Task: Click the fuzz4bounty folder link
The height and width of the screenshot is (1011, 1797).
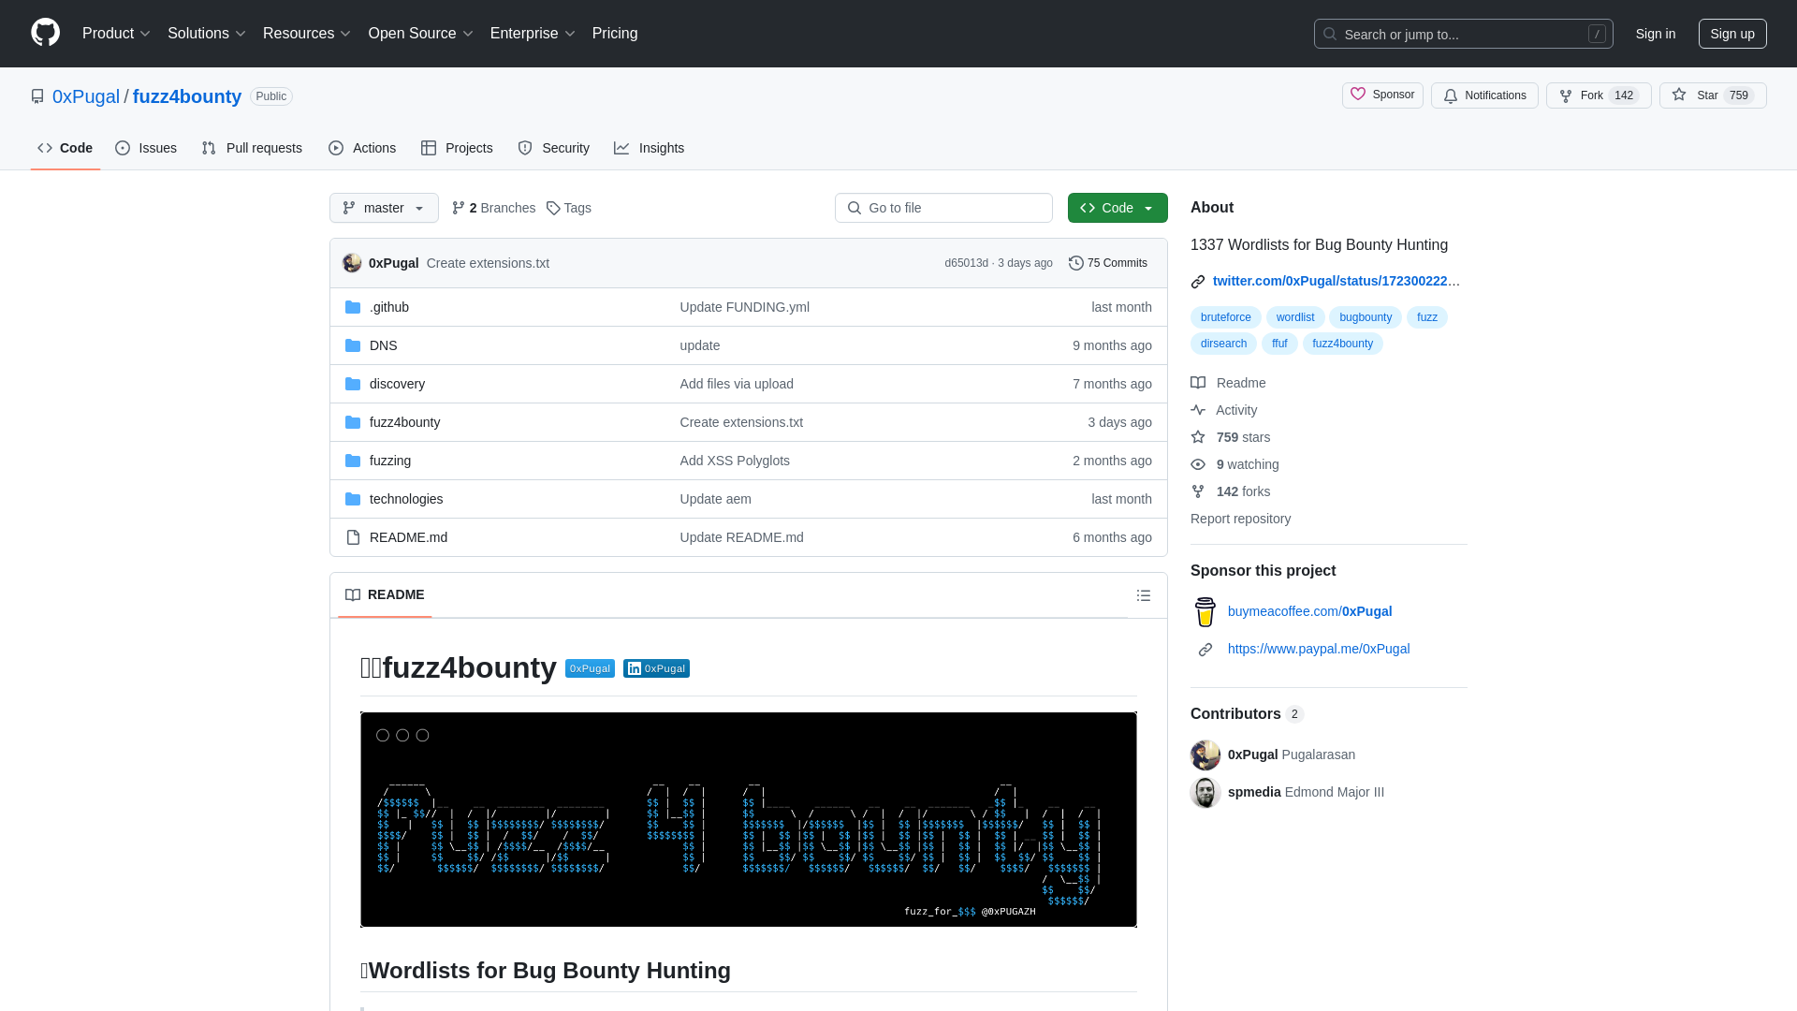Action: tap(403, 421)
